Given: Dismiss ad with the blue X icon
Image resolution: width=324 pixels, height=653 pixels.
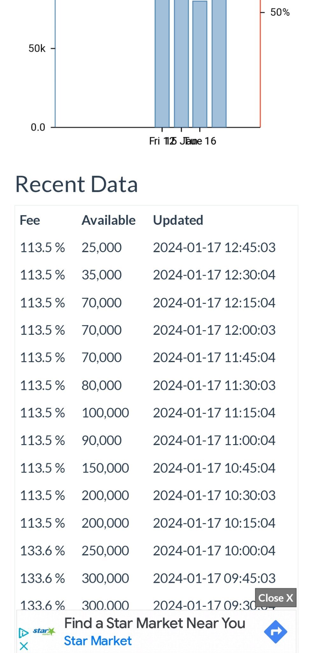Looking at the screenshot, I should point(24,646).
